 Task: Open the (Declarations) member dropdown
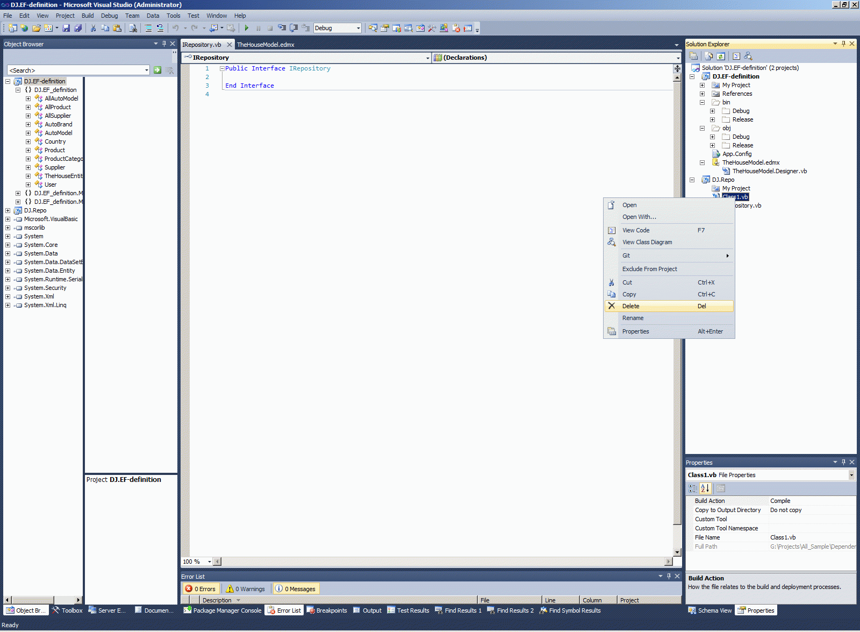point(678,58)
